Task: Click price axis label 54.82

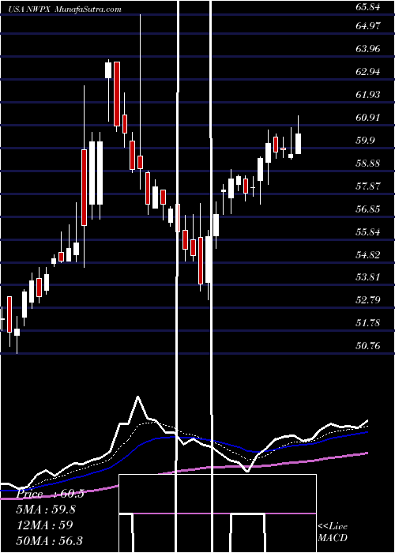Action: [368, 255]
